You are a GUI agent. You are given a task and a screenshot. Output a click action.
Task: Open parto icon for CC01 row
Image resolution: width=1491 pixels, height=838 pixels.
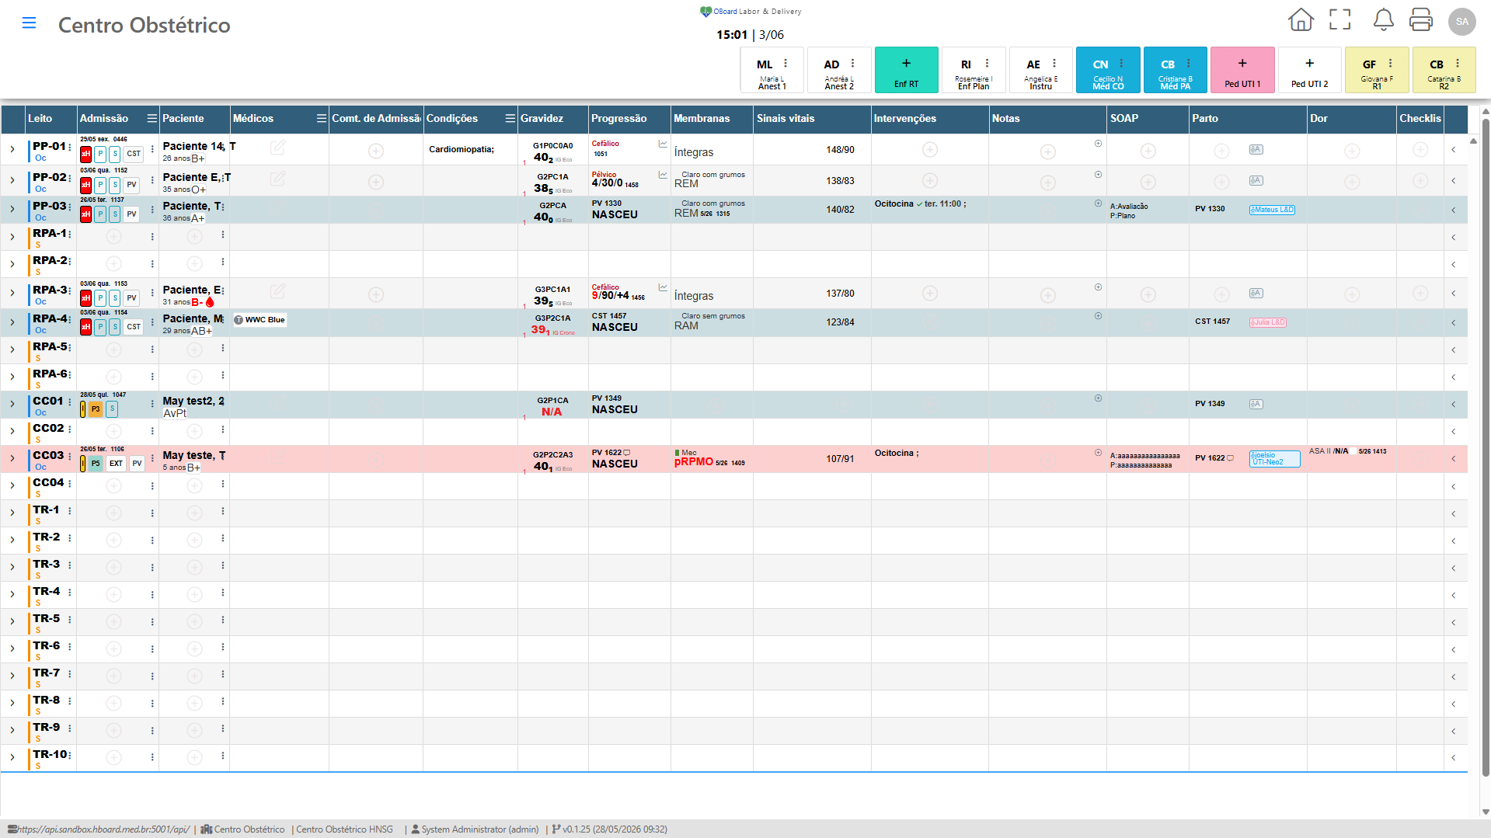pyautogui.click(x=1256, y=404)
